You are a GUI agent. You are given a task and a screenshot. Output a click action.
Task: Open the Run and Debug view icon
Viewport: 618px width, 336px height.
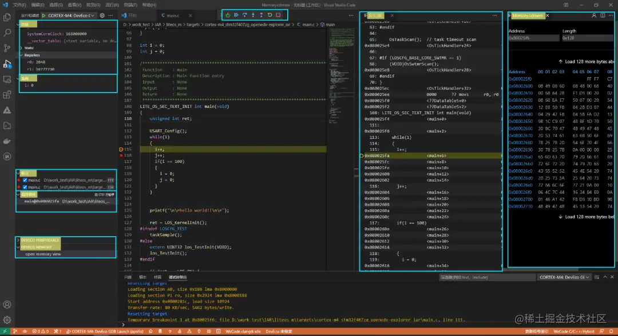tap(7, 64)
